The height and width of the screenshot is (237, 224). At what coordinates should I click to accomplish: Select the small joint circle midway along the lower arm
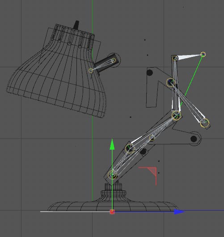click(x=152, y=138)
